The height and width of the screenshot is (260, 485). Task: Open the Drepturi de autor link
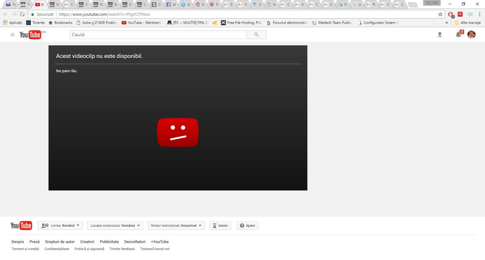(x=60, y=242)
